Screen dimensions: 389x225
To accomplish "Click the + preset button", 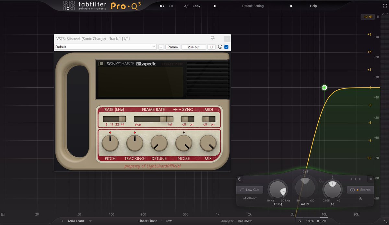I will pyautogui.click(x=161, y=47).
